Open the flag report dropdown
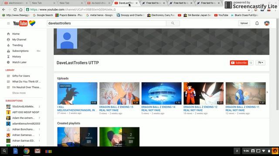The height and width of the screenshot is (156, 279). (x=261, y=62)
